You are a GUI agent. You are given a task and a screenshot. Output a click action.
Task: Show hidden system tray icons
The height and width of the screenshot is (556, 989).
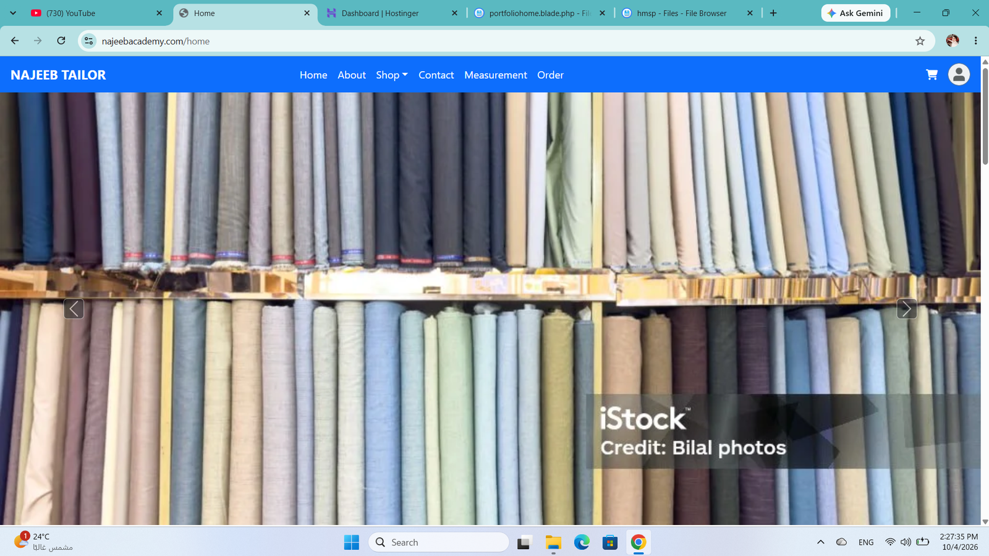821,542
